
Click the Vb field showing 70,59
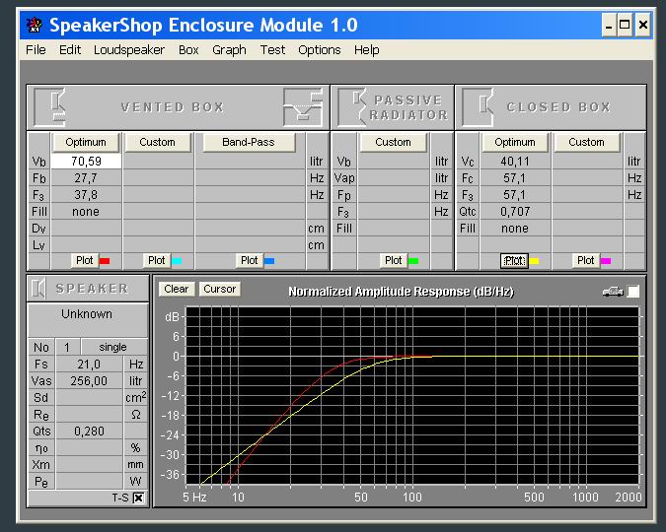point(86,162)
